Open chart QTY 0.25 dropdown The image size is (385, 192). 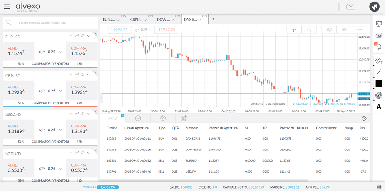[143, 30]
